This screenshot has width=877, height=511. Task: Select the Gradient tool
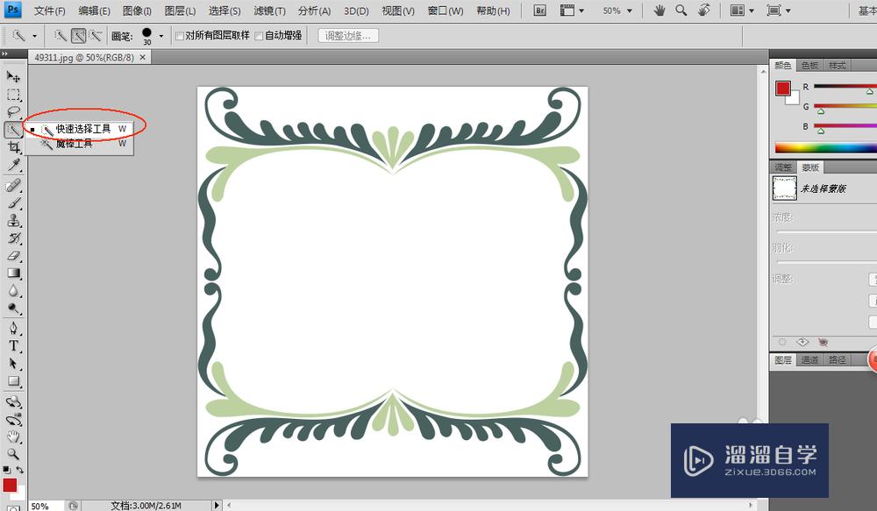point(13,273)
